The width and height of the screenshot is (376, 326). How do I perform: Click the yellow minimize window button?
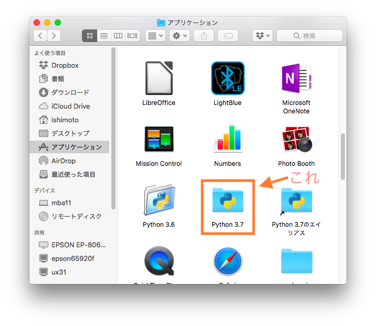click(x=47, y=23)
